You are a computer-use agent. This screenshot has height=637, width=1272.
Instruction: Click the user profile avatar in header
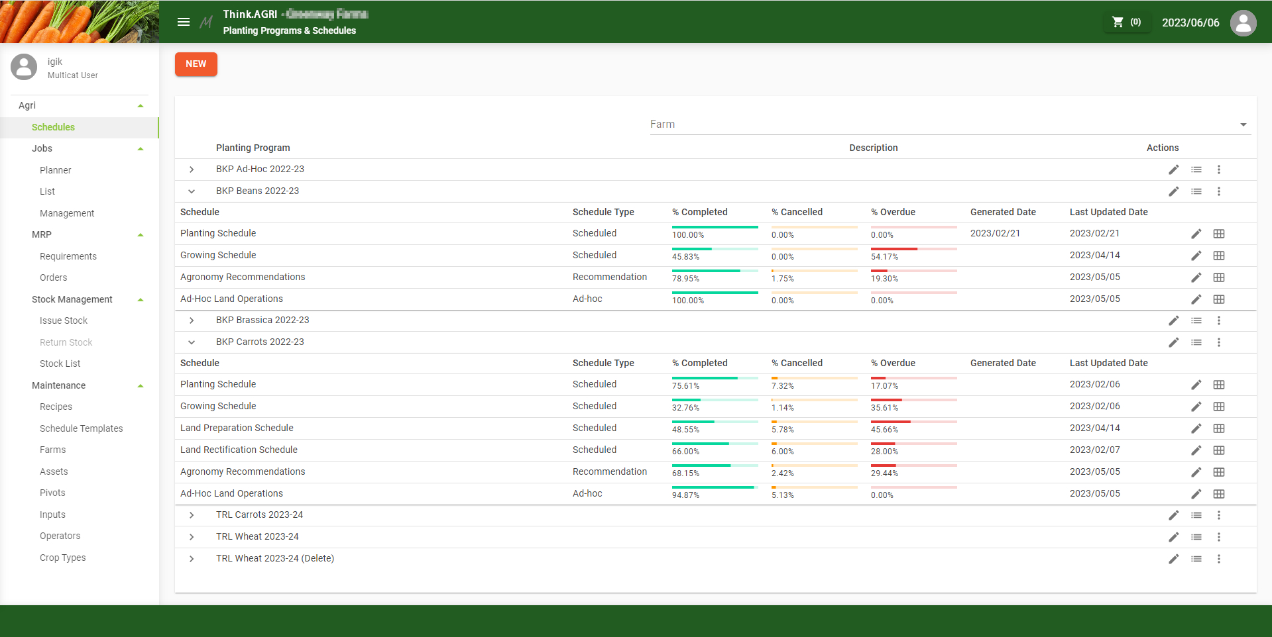1243,23
